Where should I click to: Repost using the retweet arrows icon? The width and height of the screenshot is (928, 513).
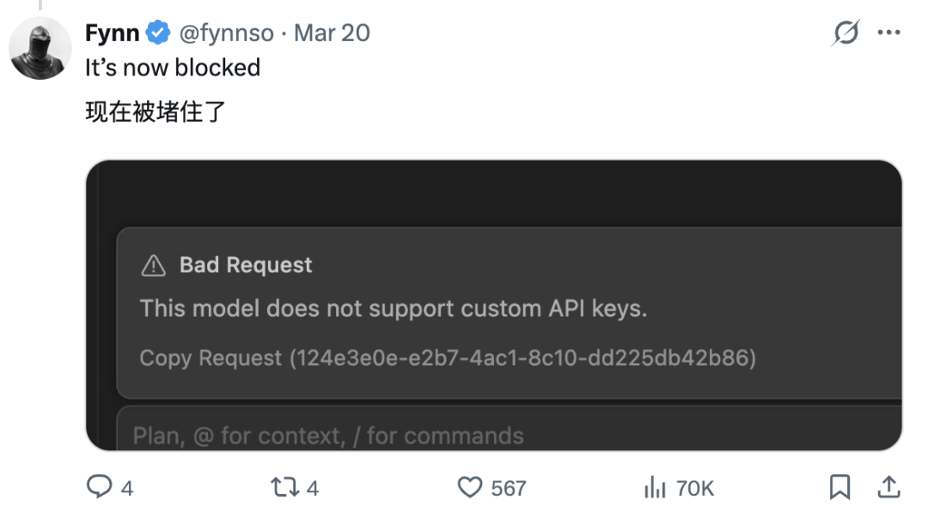[283, 488]
